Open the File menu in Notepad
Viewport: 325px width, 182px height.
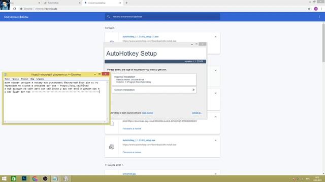pyautogui.click(x=7, y=79)
